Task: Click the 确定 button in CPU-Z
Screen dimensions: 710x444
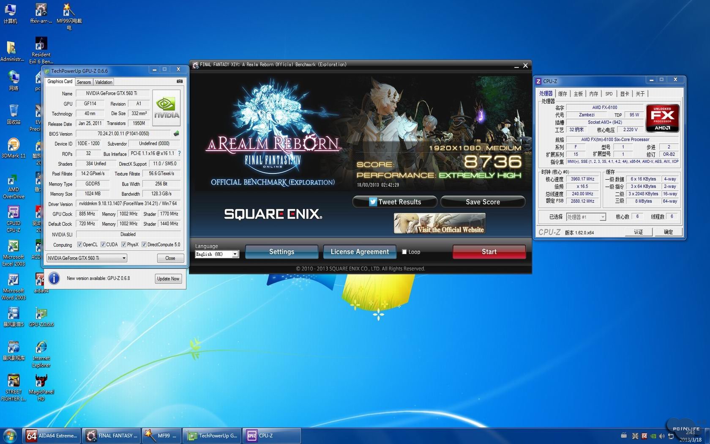Action: 668,232
